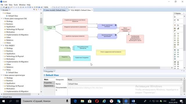The height and width of the screenshot is (104, 186).
Task: Click the Palette vertical scrollbar thumb
Action: point(184,38)
